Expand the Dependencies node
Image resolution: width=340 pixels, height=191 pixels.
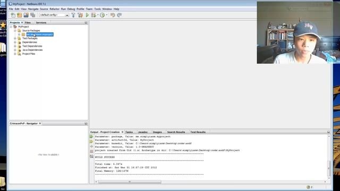click(x=15, y=42)
